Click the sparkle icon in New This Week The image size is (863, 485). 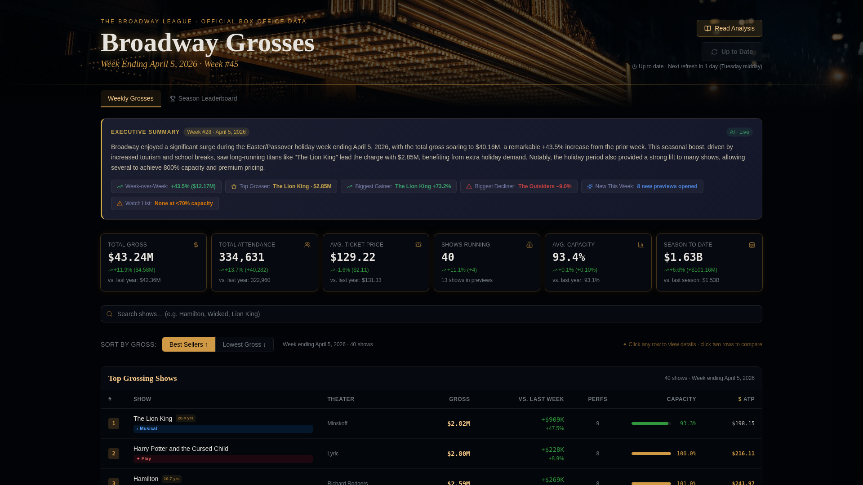(590, 187)
